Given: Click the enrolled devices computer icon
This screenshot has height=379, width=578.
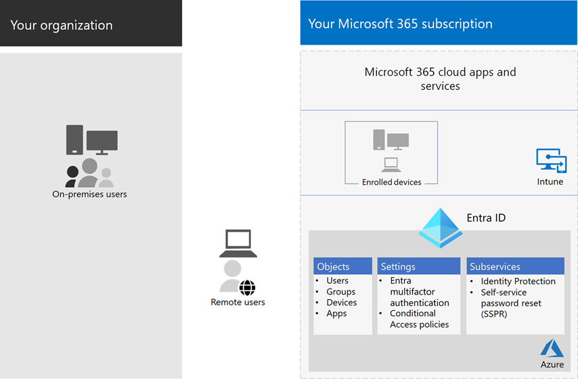Looking at the screenshot, I should (x=391, y=148).
